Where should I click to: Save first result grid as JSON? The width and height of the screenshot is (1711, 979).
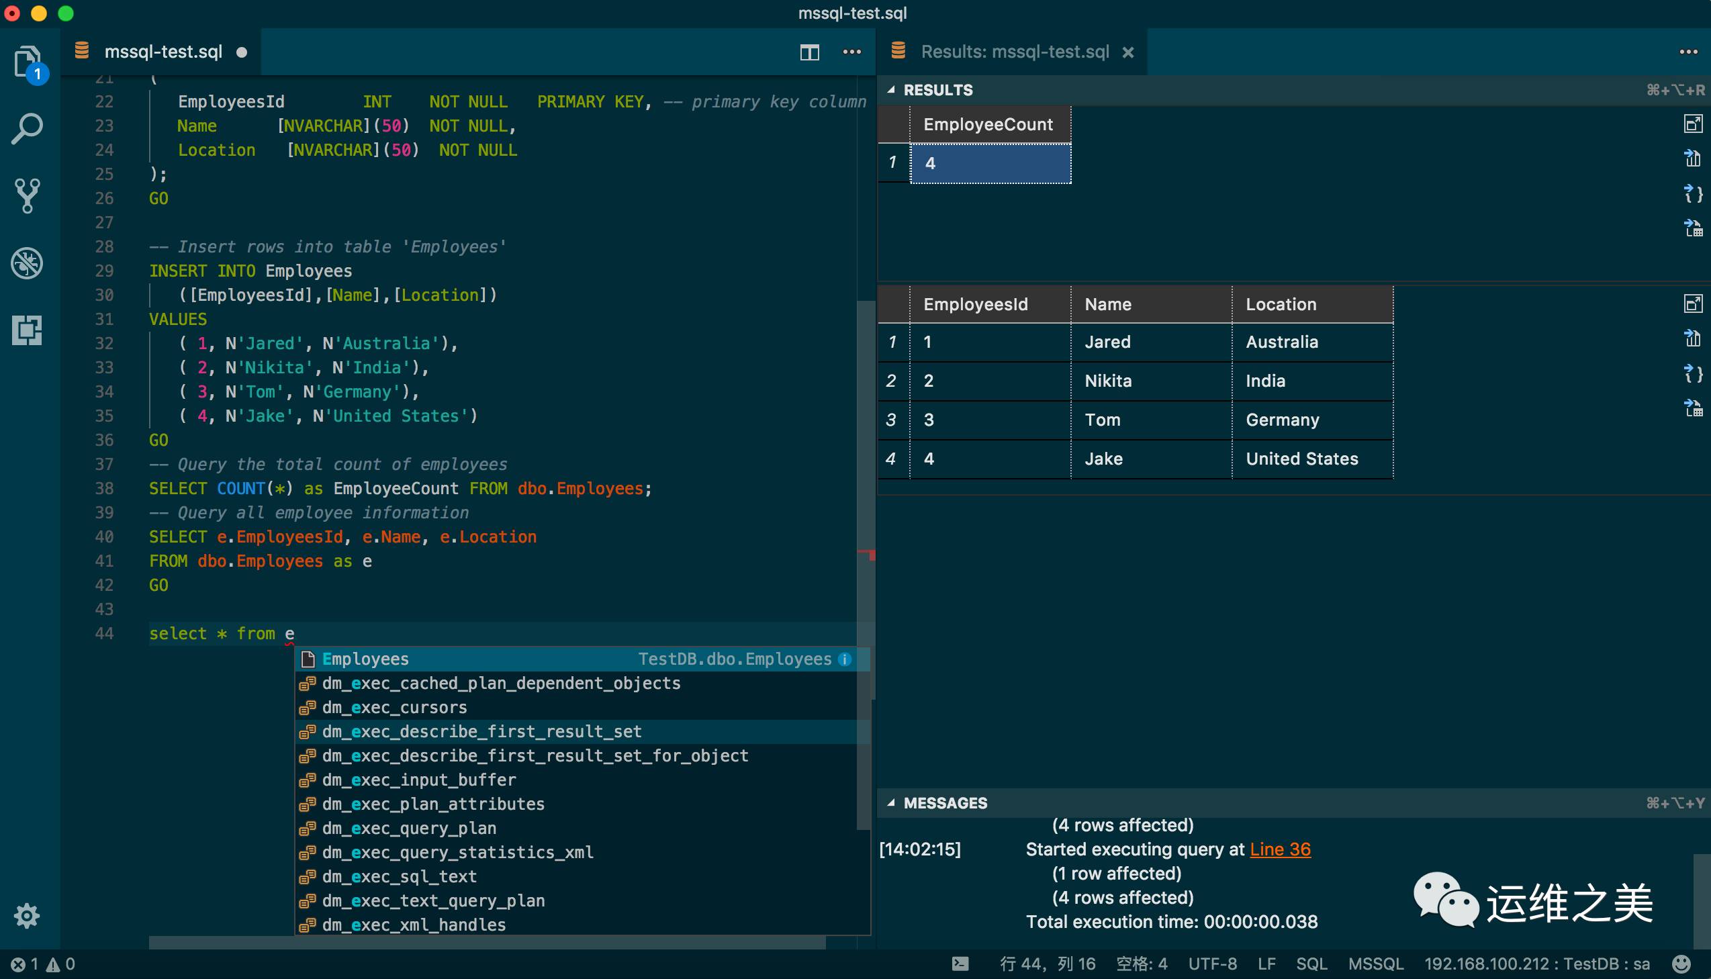tap(1692, 194)
